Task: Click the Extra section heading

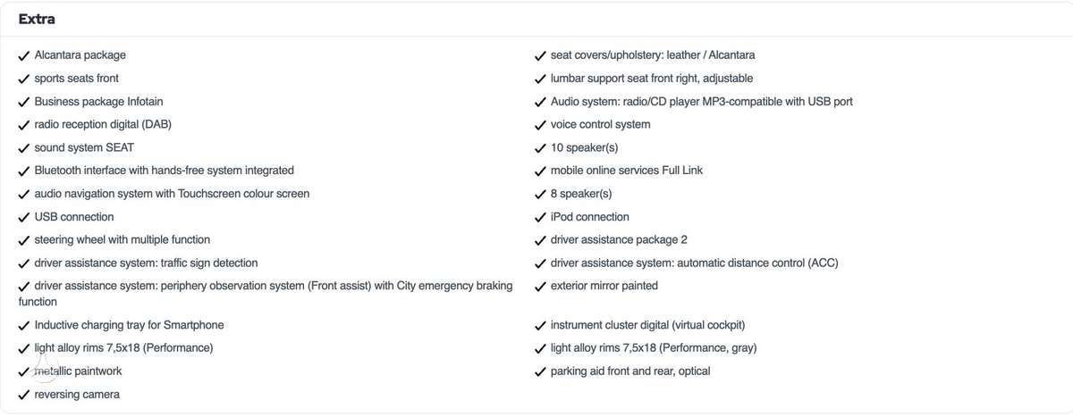Action: tap(37, 19)
